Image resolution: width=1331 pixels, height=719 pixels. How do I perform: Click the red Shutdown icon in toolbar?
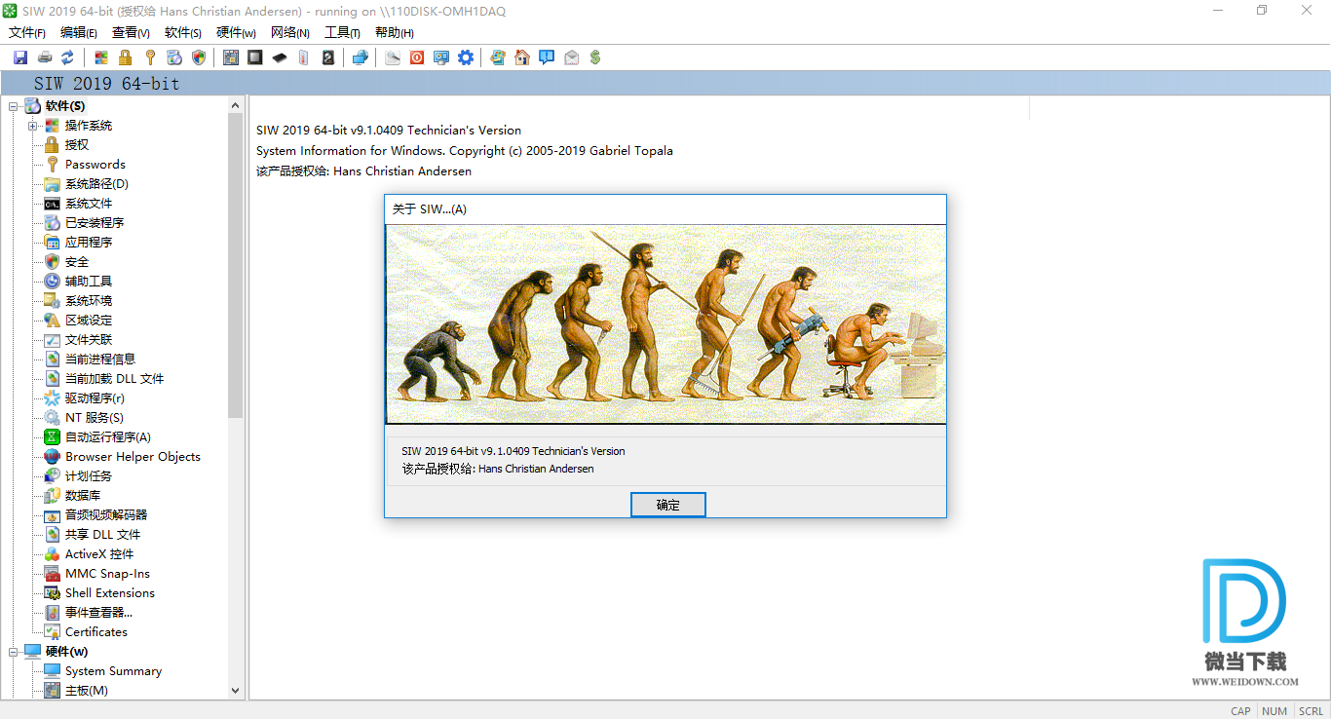[417, 57]
